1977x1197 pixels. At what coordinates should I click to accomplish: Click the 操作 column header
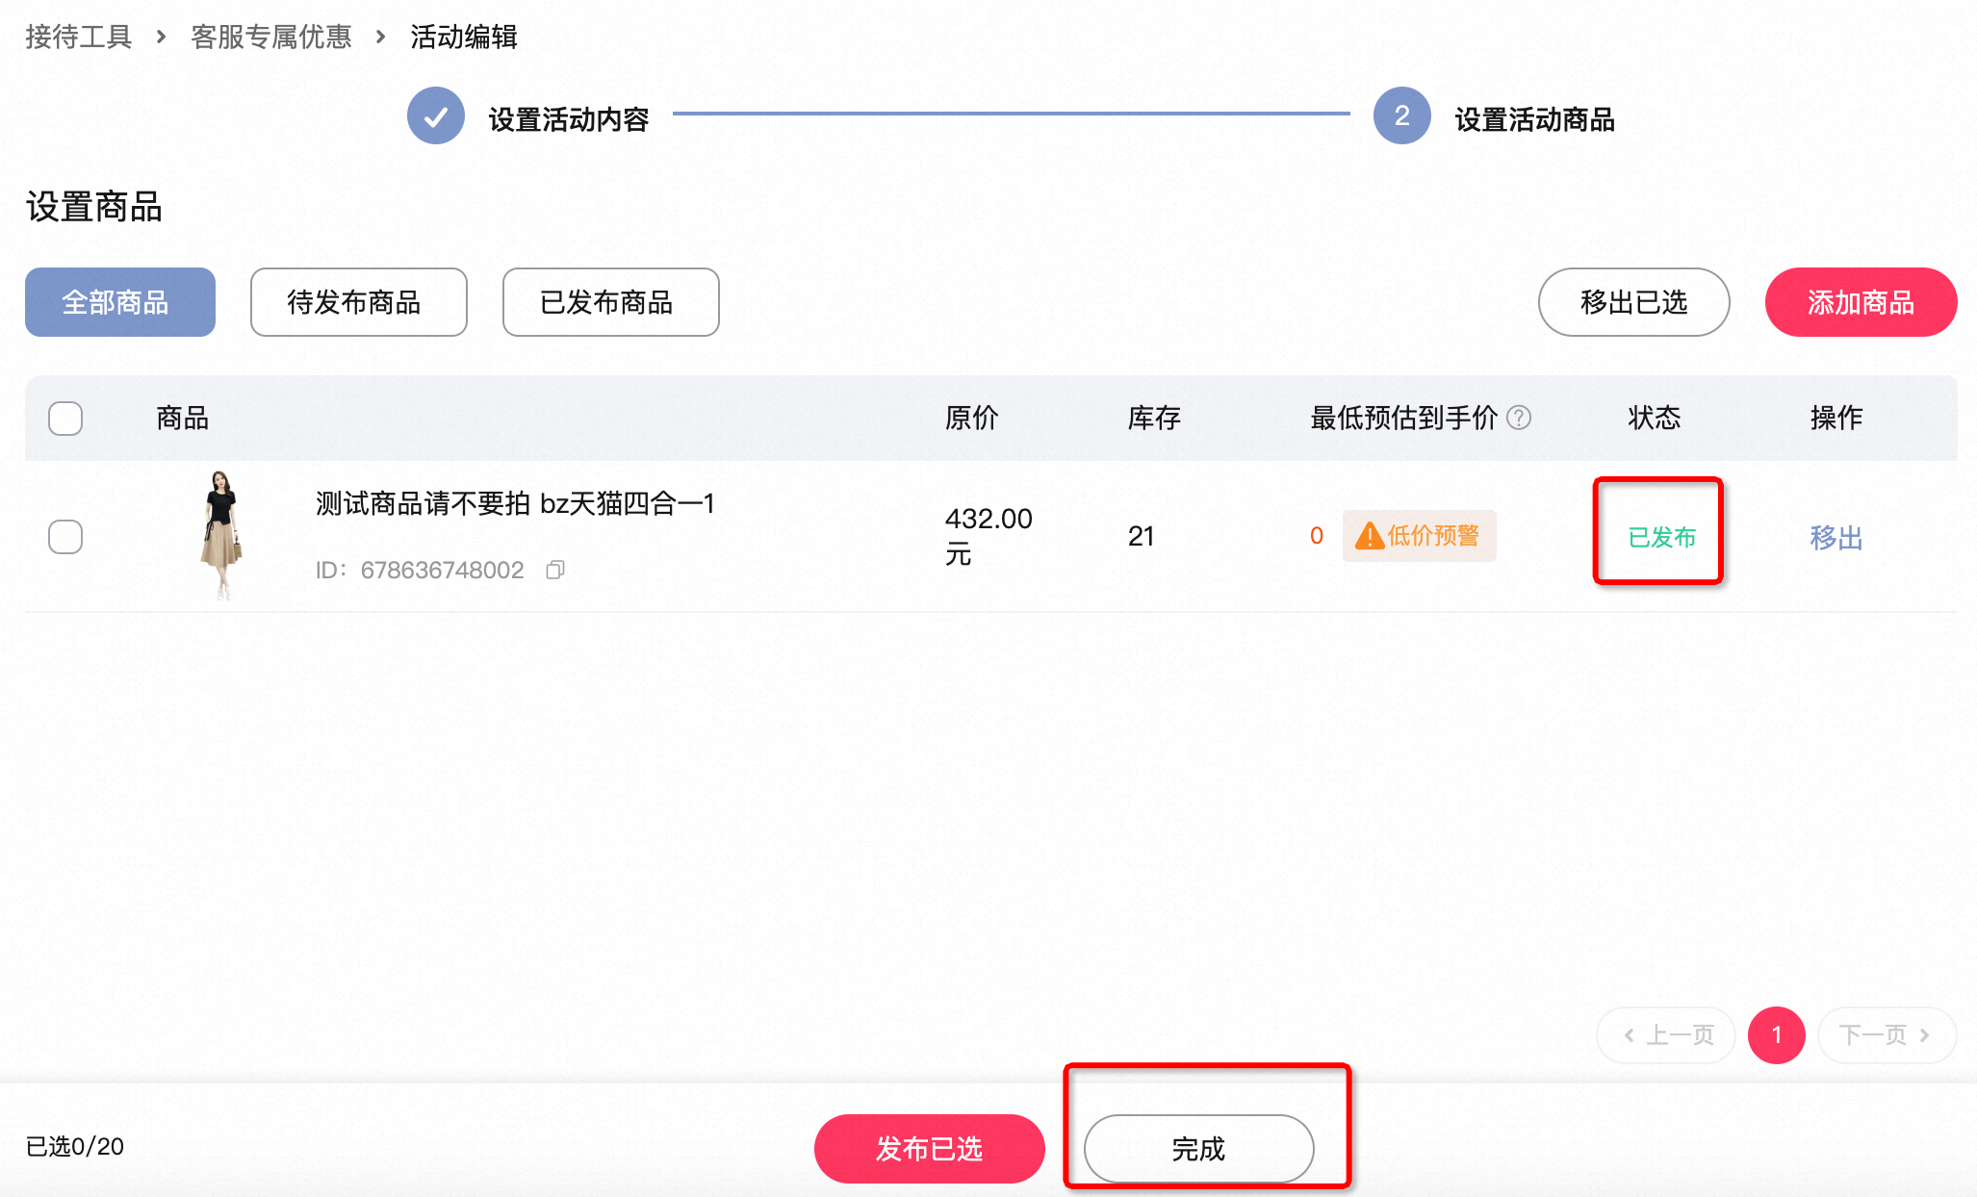tap(1836, 418)
